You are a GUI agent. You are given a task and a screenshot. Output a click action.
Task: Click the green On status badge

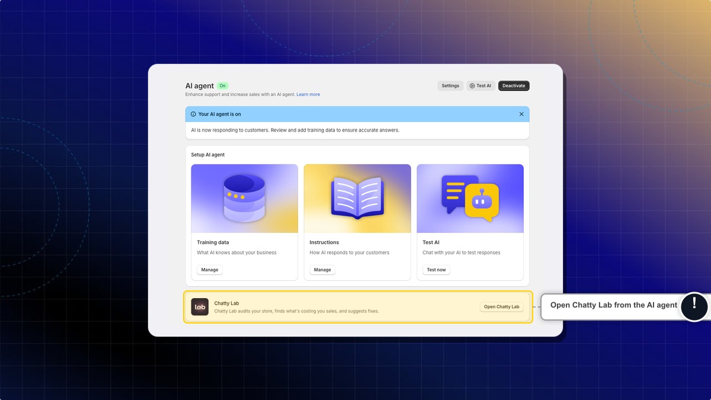[222, 86]
